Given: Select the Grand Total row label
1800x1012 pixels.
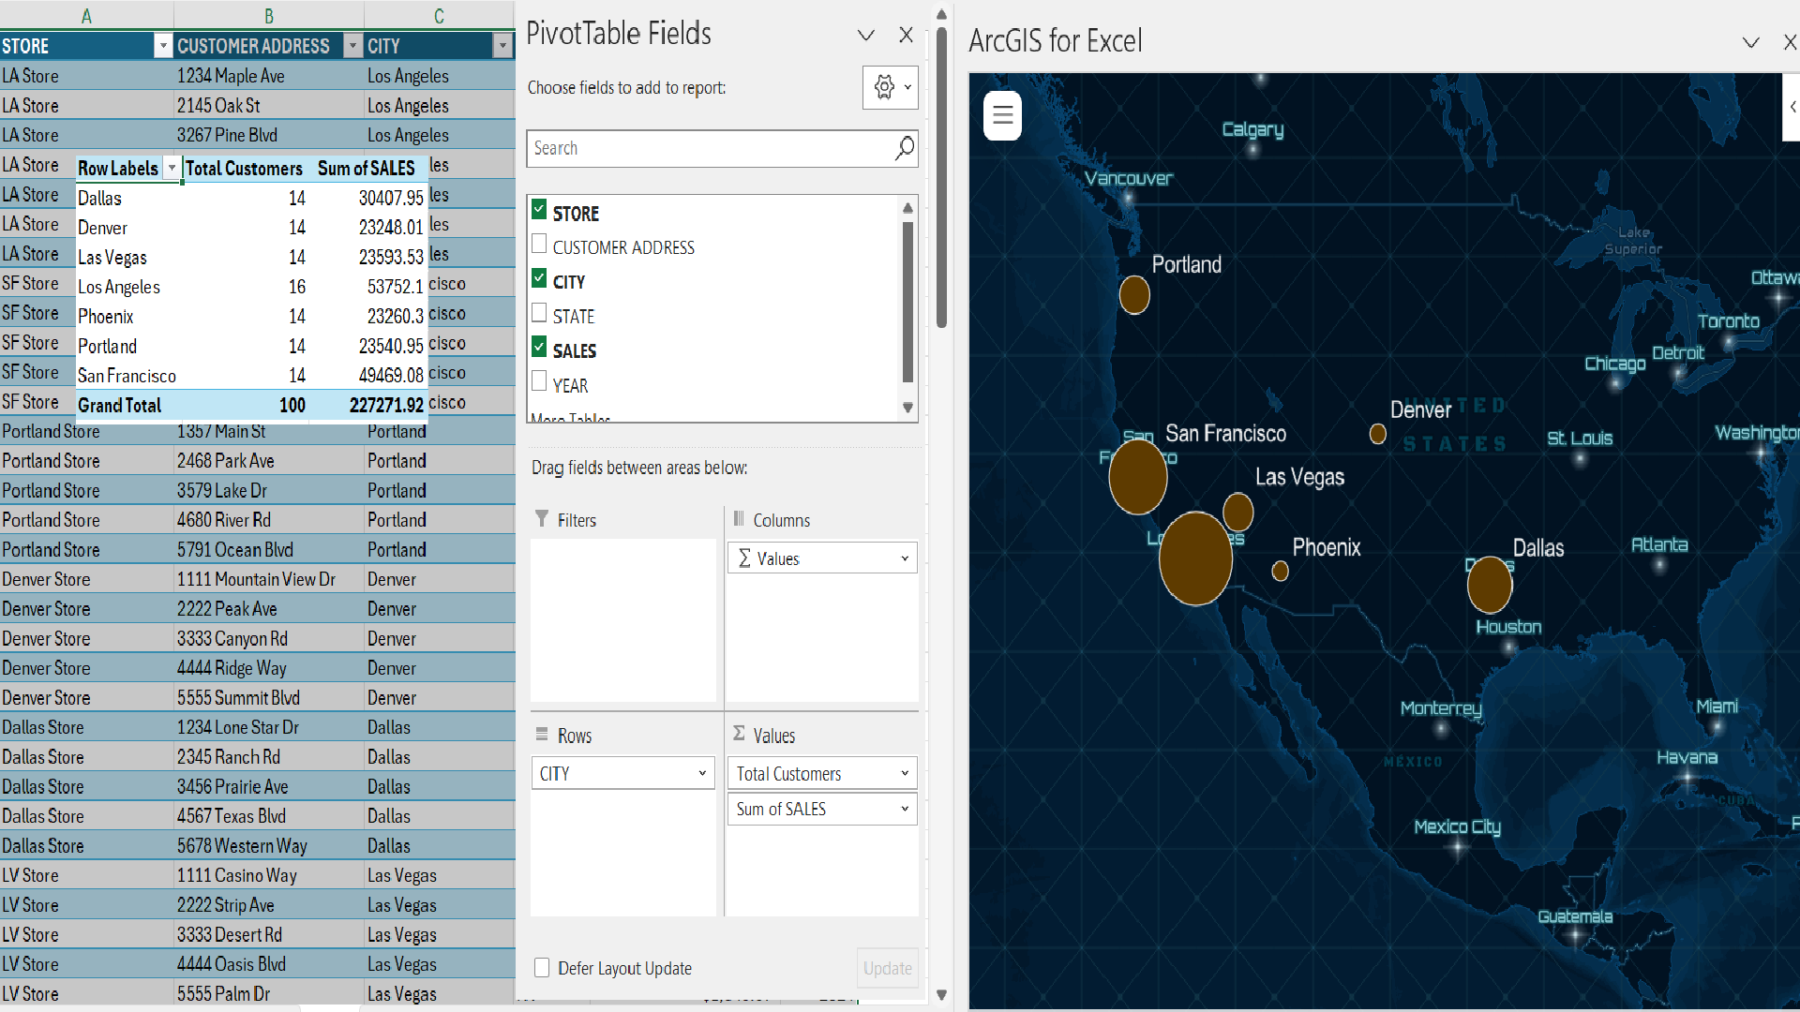Looking at the screenshot, I should [x=120, y=406].
